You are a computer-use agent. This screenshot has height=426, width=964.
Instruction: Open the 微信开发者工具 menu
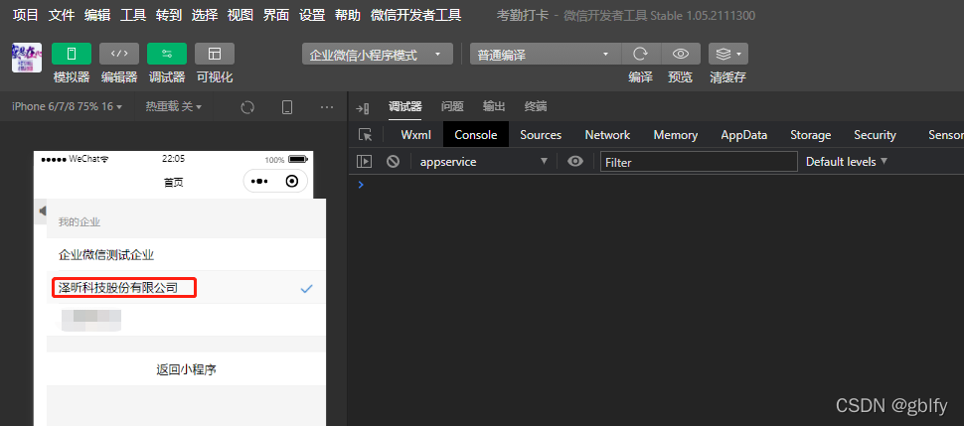pos(416,15)
